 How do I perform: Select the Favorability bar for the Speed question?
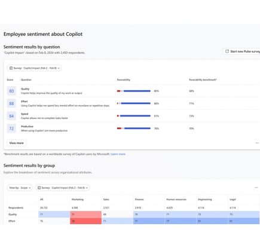[134, 116]
